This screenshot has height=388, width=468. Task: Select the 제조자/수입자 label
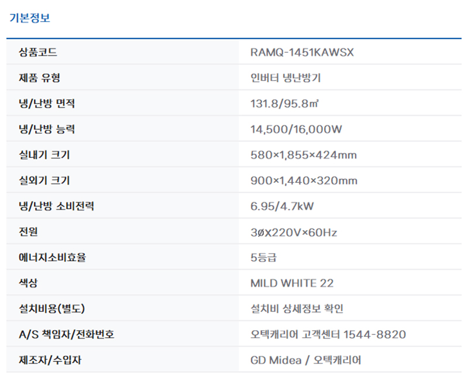tap(50, 360)
